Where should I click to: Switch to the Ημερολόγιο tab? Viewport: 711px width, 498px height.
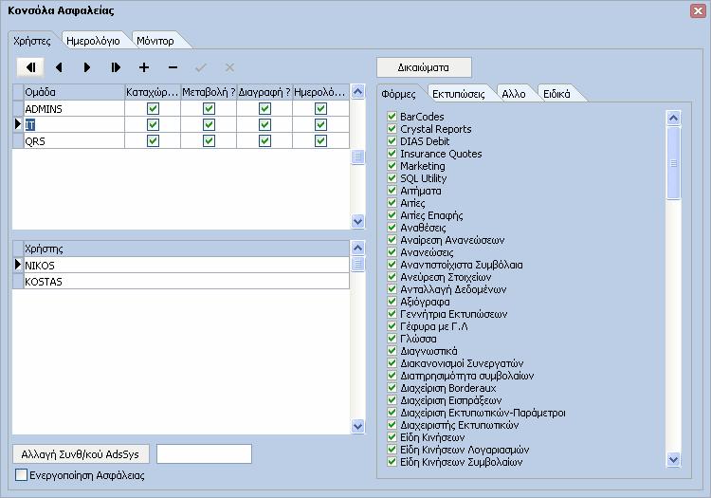tap(93, 41)
